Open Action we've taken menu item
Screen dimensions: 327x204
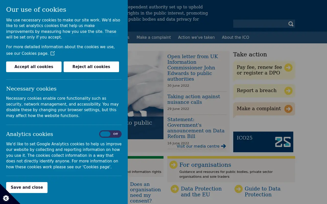click(196, 37)
